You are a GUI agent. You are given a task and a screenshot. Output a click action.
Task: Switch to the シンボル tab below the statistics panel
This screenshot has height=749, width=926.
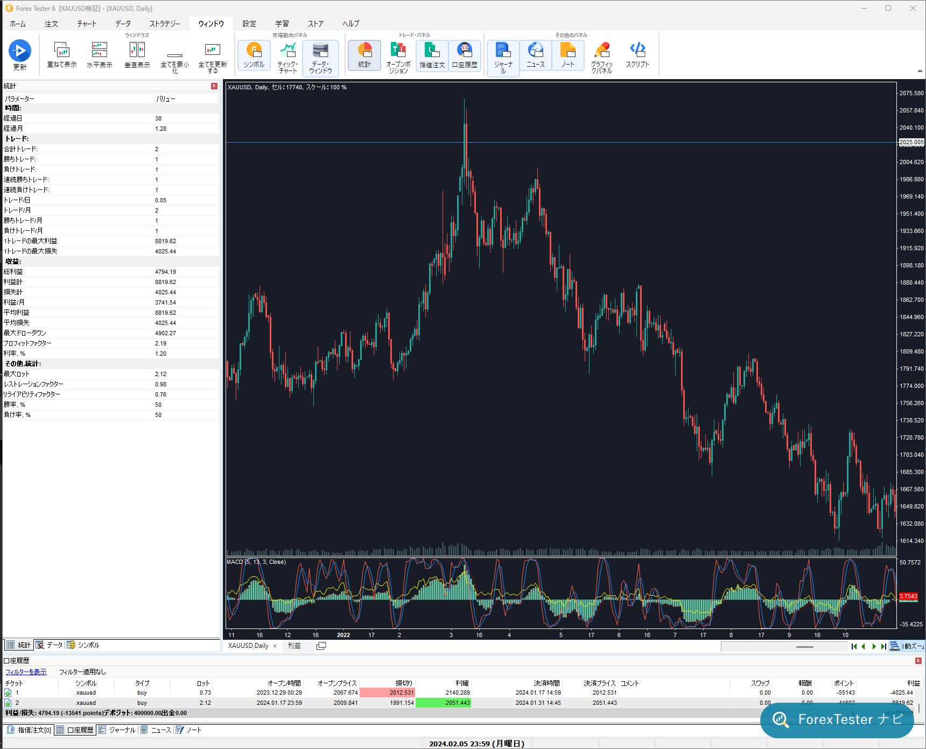click(x=83, y=645)
